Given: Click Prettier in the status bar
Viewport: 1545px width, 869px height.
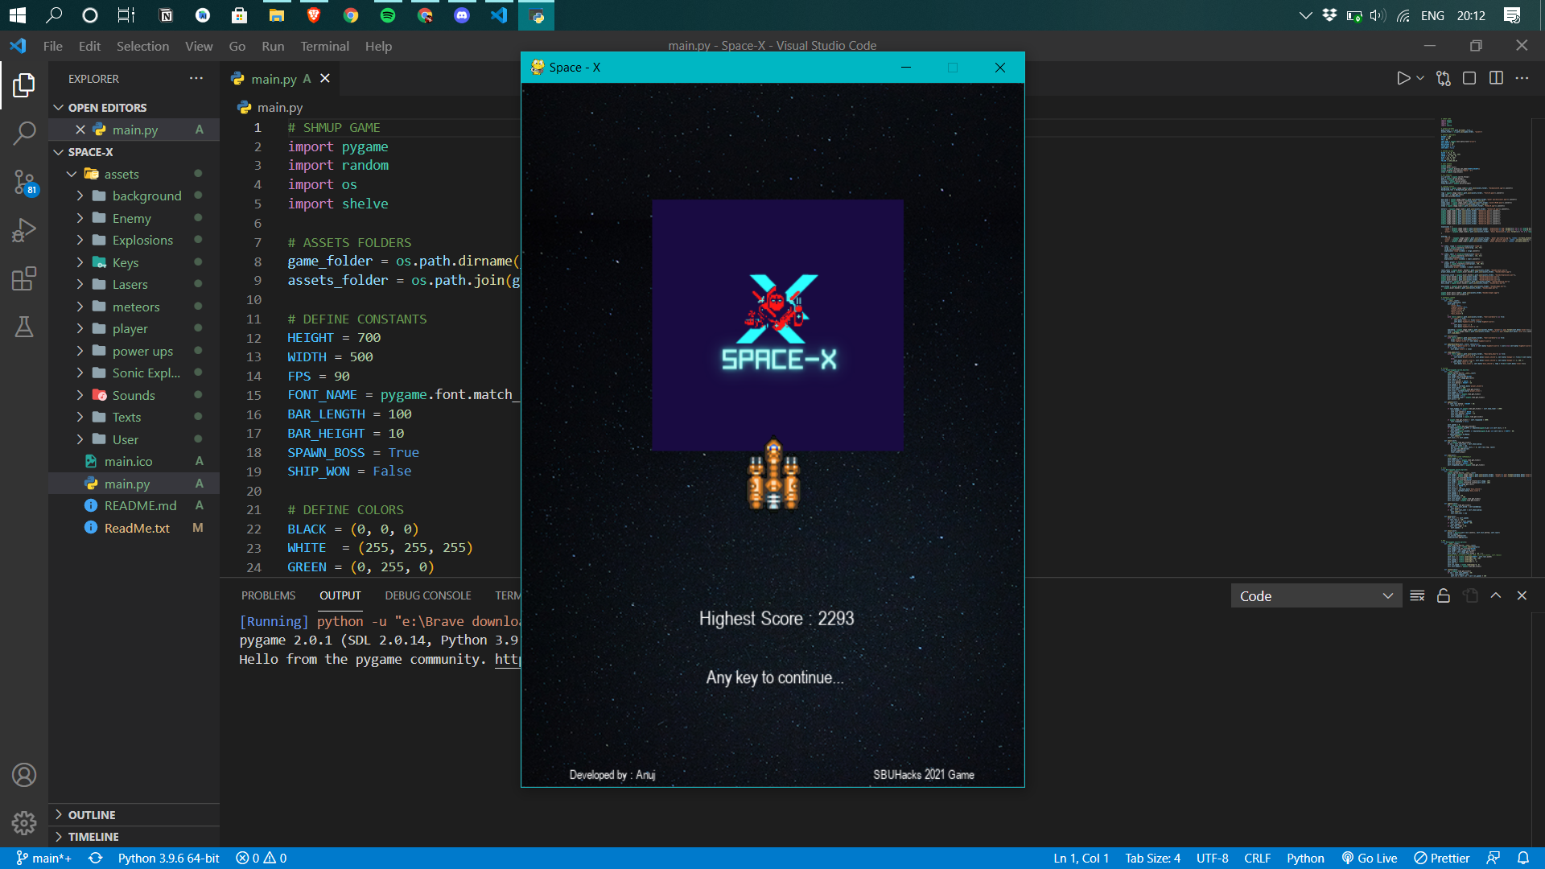Looking at the screenshot, I should tap(1442, 858).
